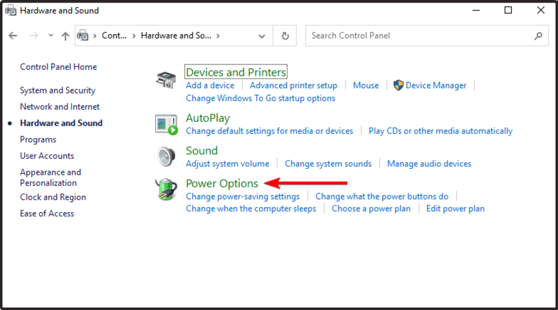The height and width of the screenshot is (310, 558).
Task: Select the Cont... breadcrumb segment
Action: pos(114,35)
